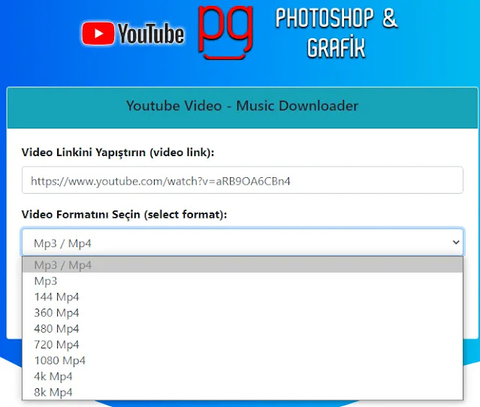Collapse the Mp3 / Mp4 format dropdown
Viewport: 480px width, 407px height.
(243, 243)
